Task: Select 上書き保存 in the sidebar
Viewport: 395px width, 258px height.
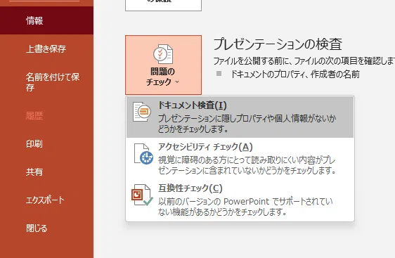Action: (x=46, y=49)
